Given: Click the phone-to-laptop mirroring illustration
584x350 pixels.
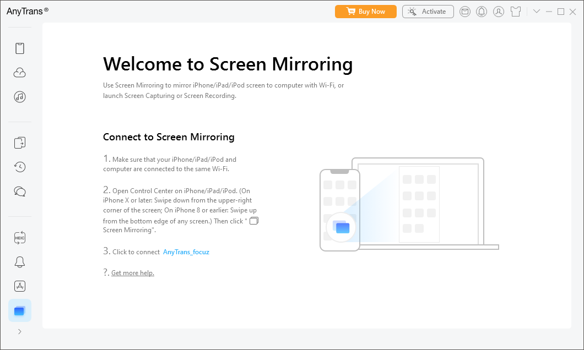Looking at the screenshot, I should [x=409, y=204].
